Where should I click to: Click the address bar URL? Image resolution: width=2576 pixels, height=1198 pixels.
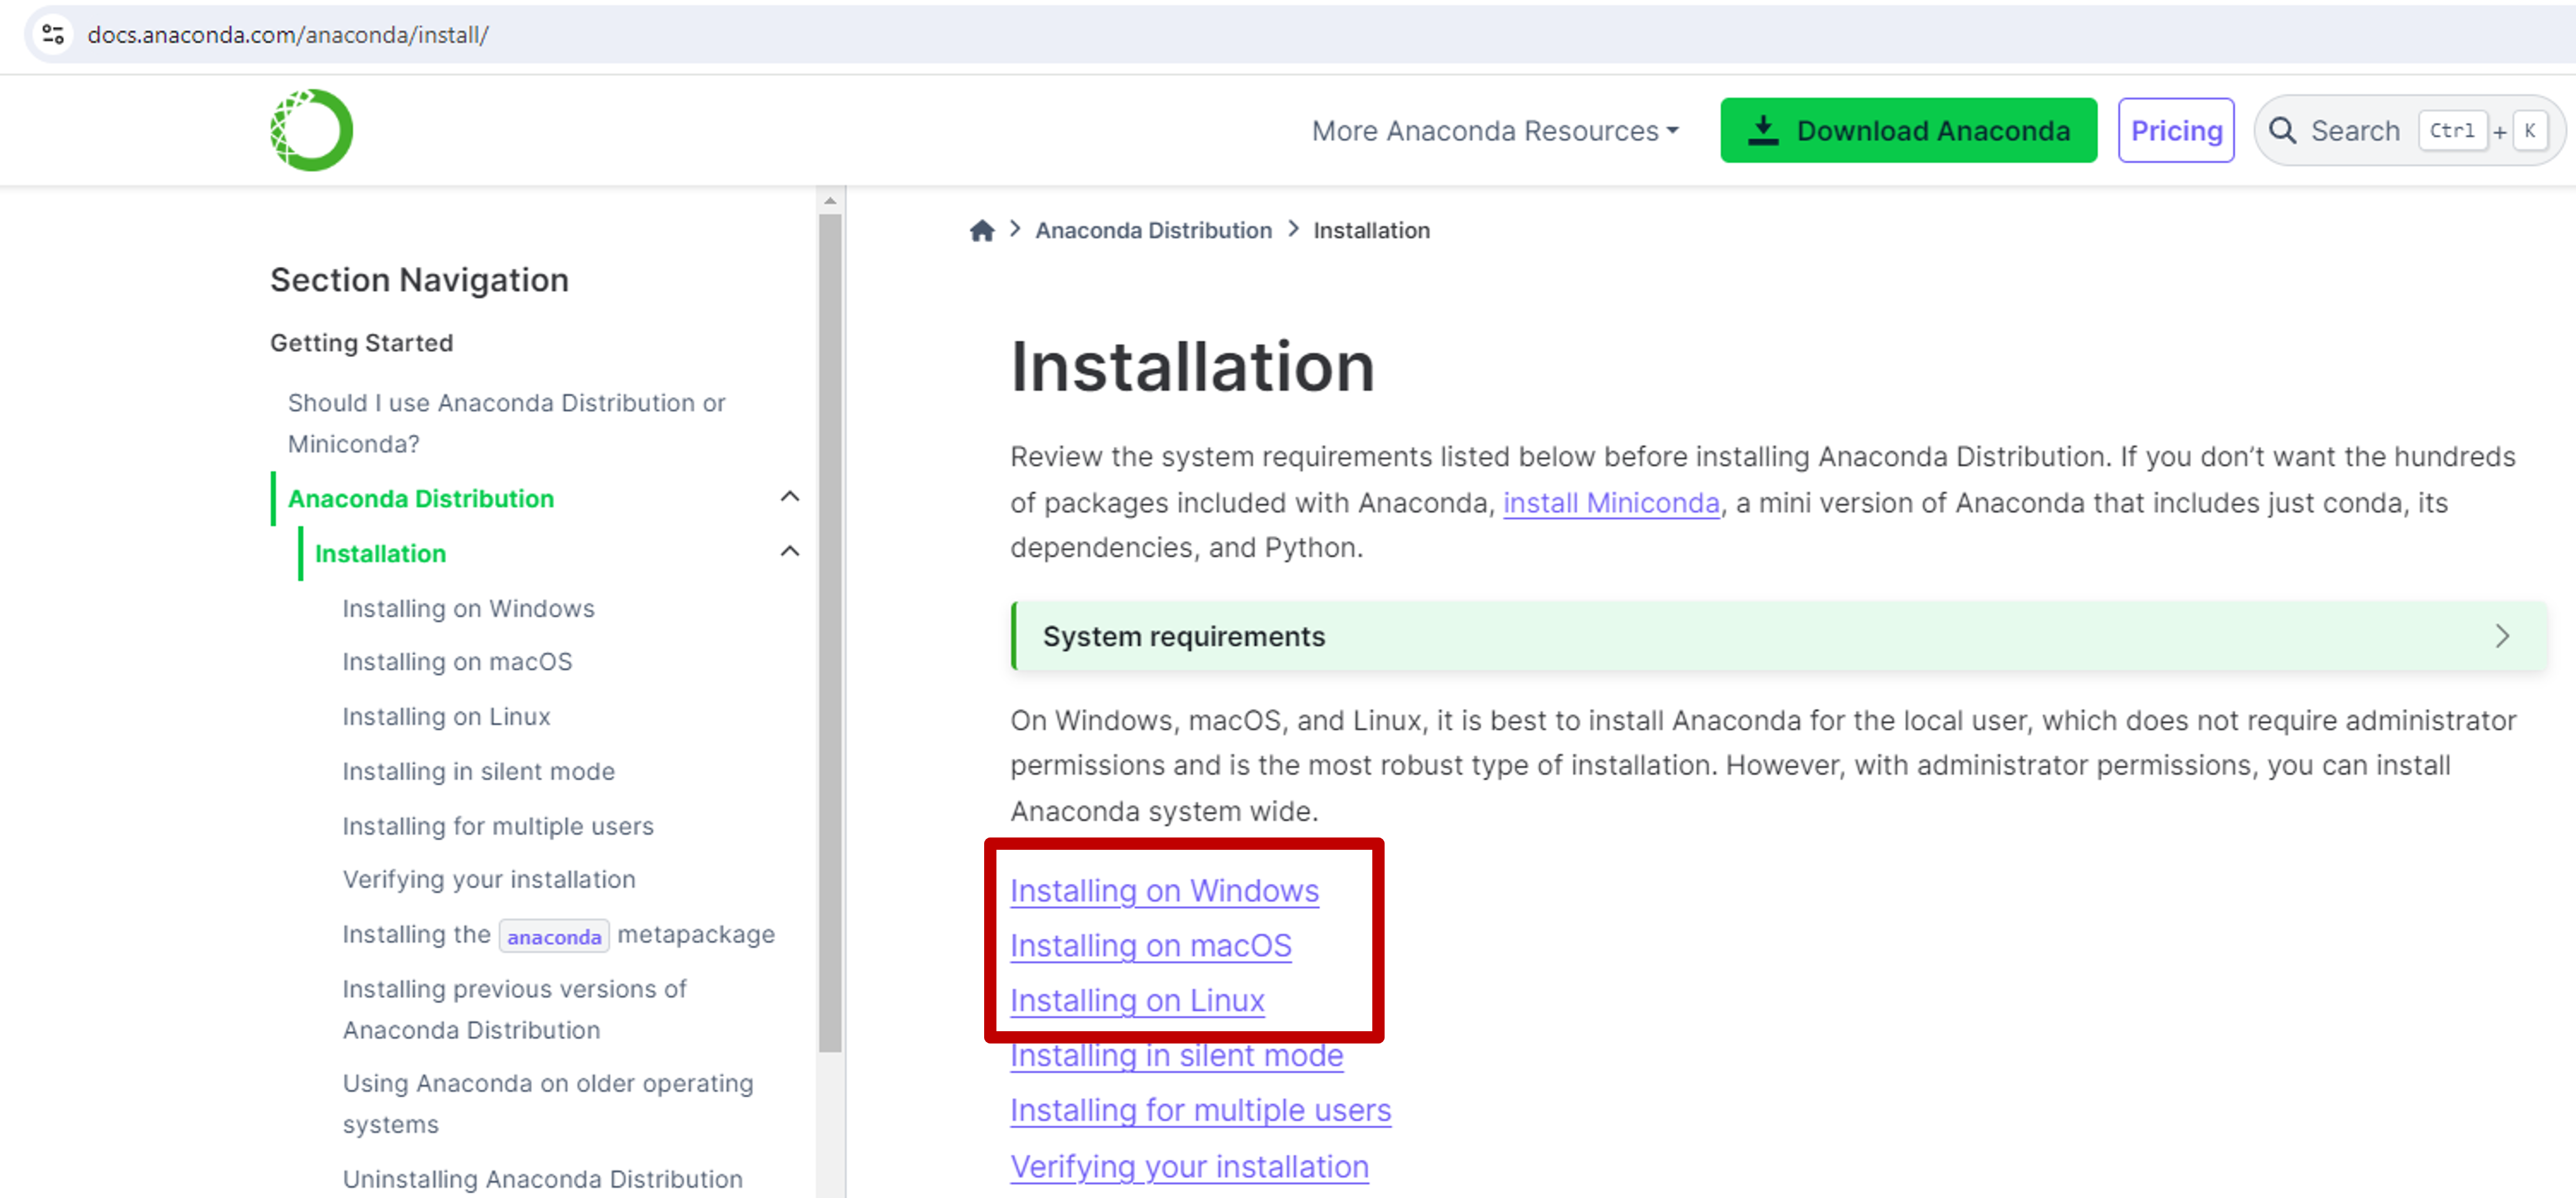(x=288, y=35)
